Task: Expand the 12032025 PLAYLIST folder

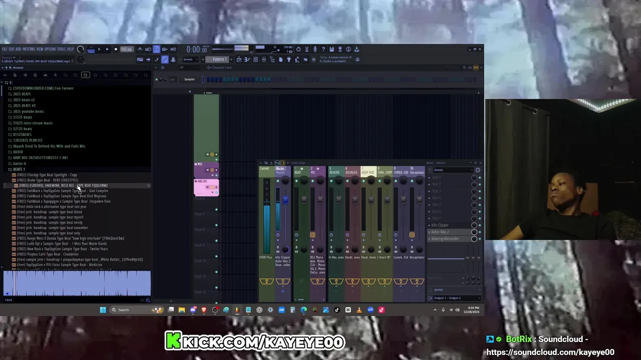Action: pos(28,140)
